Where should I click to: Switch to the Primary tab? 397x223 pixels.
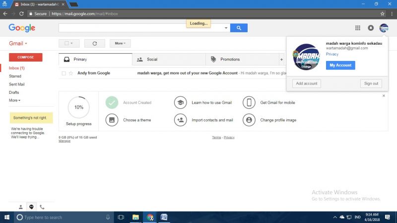point(95,59)
